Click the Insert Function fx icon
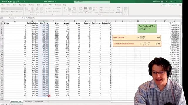Viewport: 188px width, 105px height. pyautogui.click(x=22, y=18)
